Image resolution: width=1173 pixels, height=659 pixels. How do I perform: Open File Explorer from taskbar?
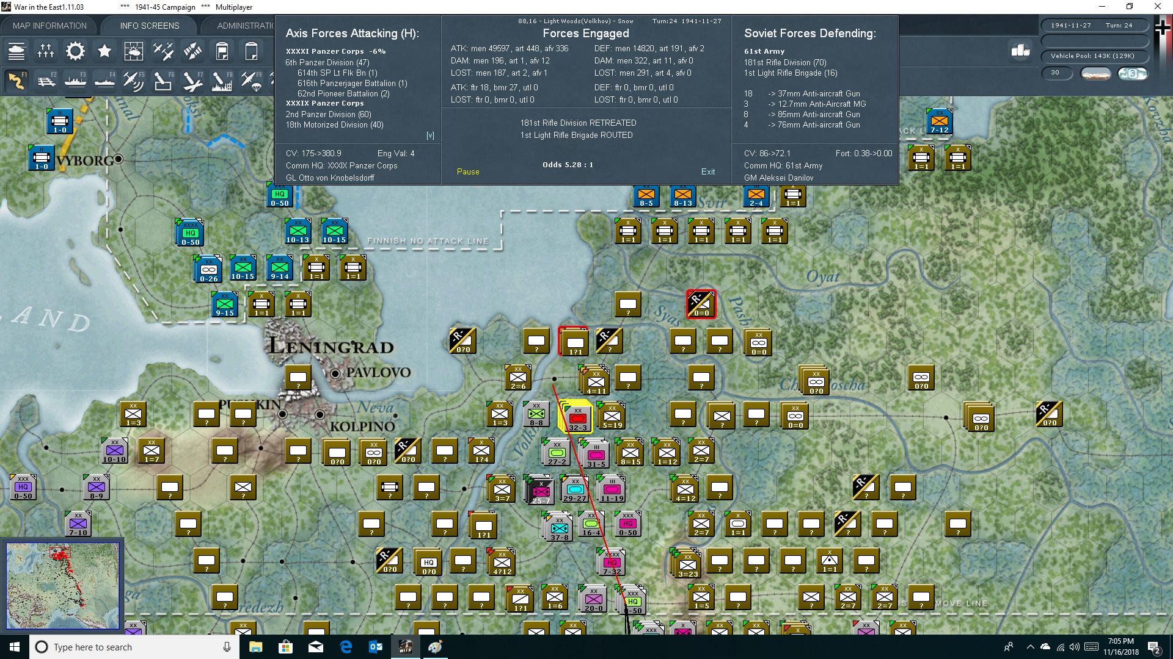click(256, 647)
